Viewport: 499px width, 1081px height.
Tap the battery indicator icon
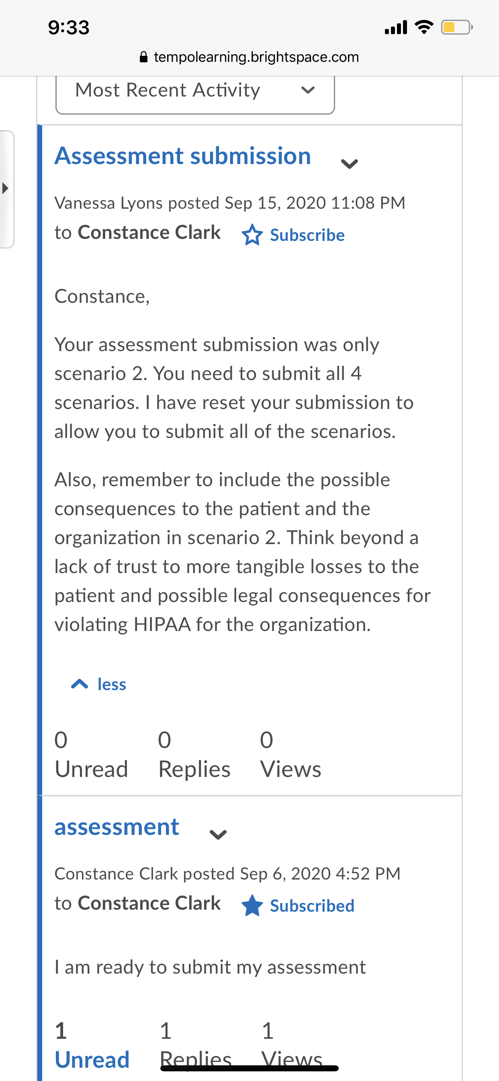click(x=457, y=27)
